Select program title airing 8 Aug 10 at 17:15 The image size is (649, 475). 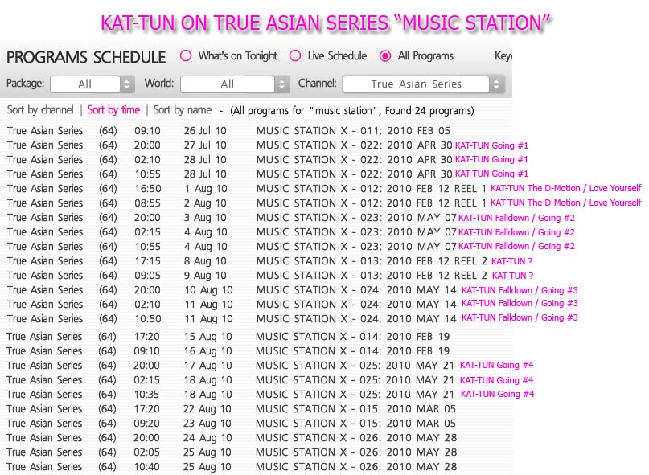[x=372, y=261]
